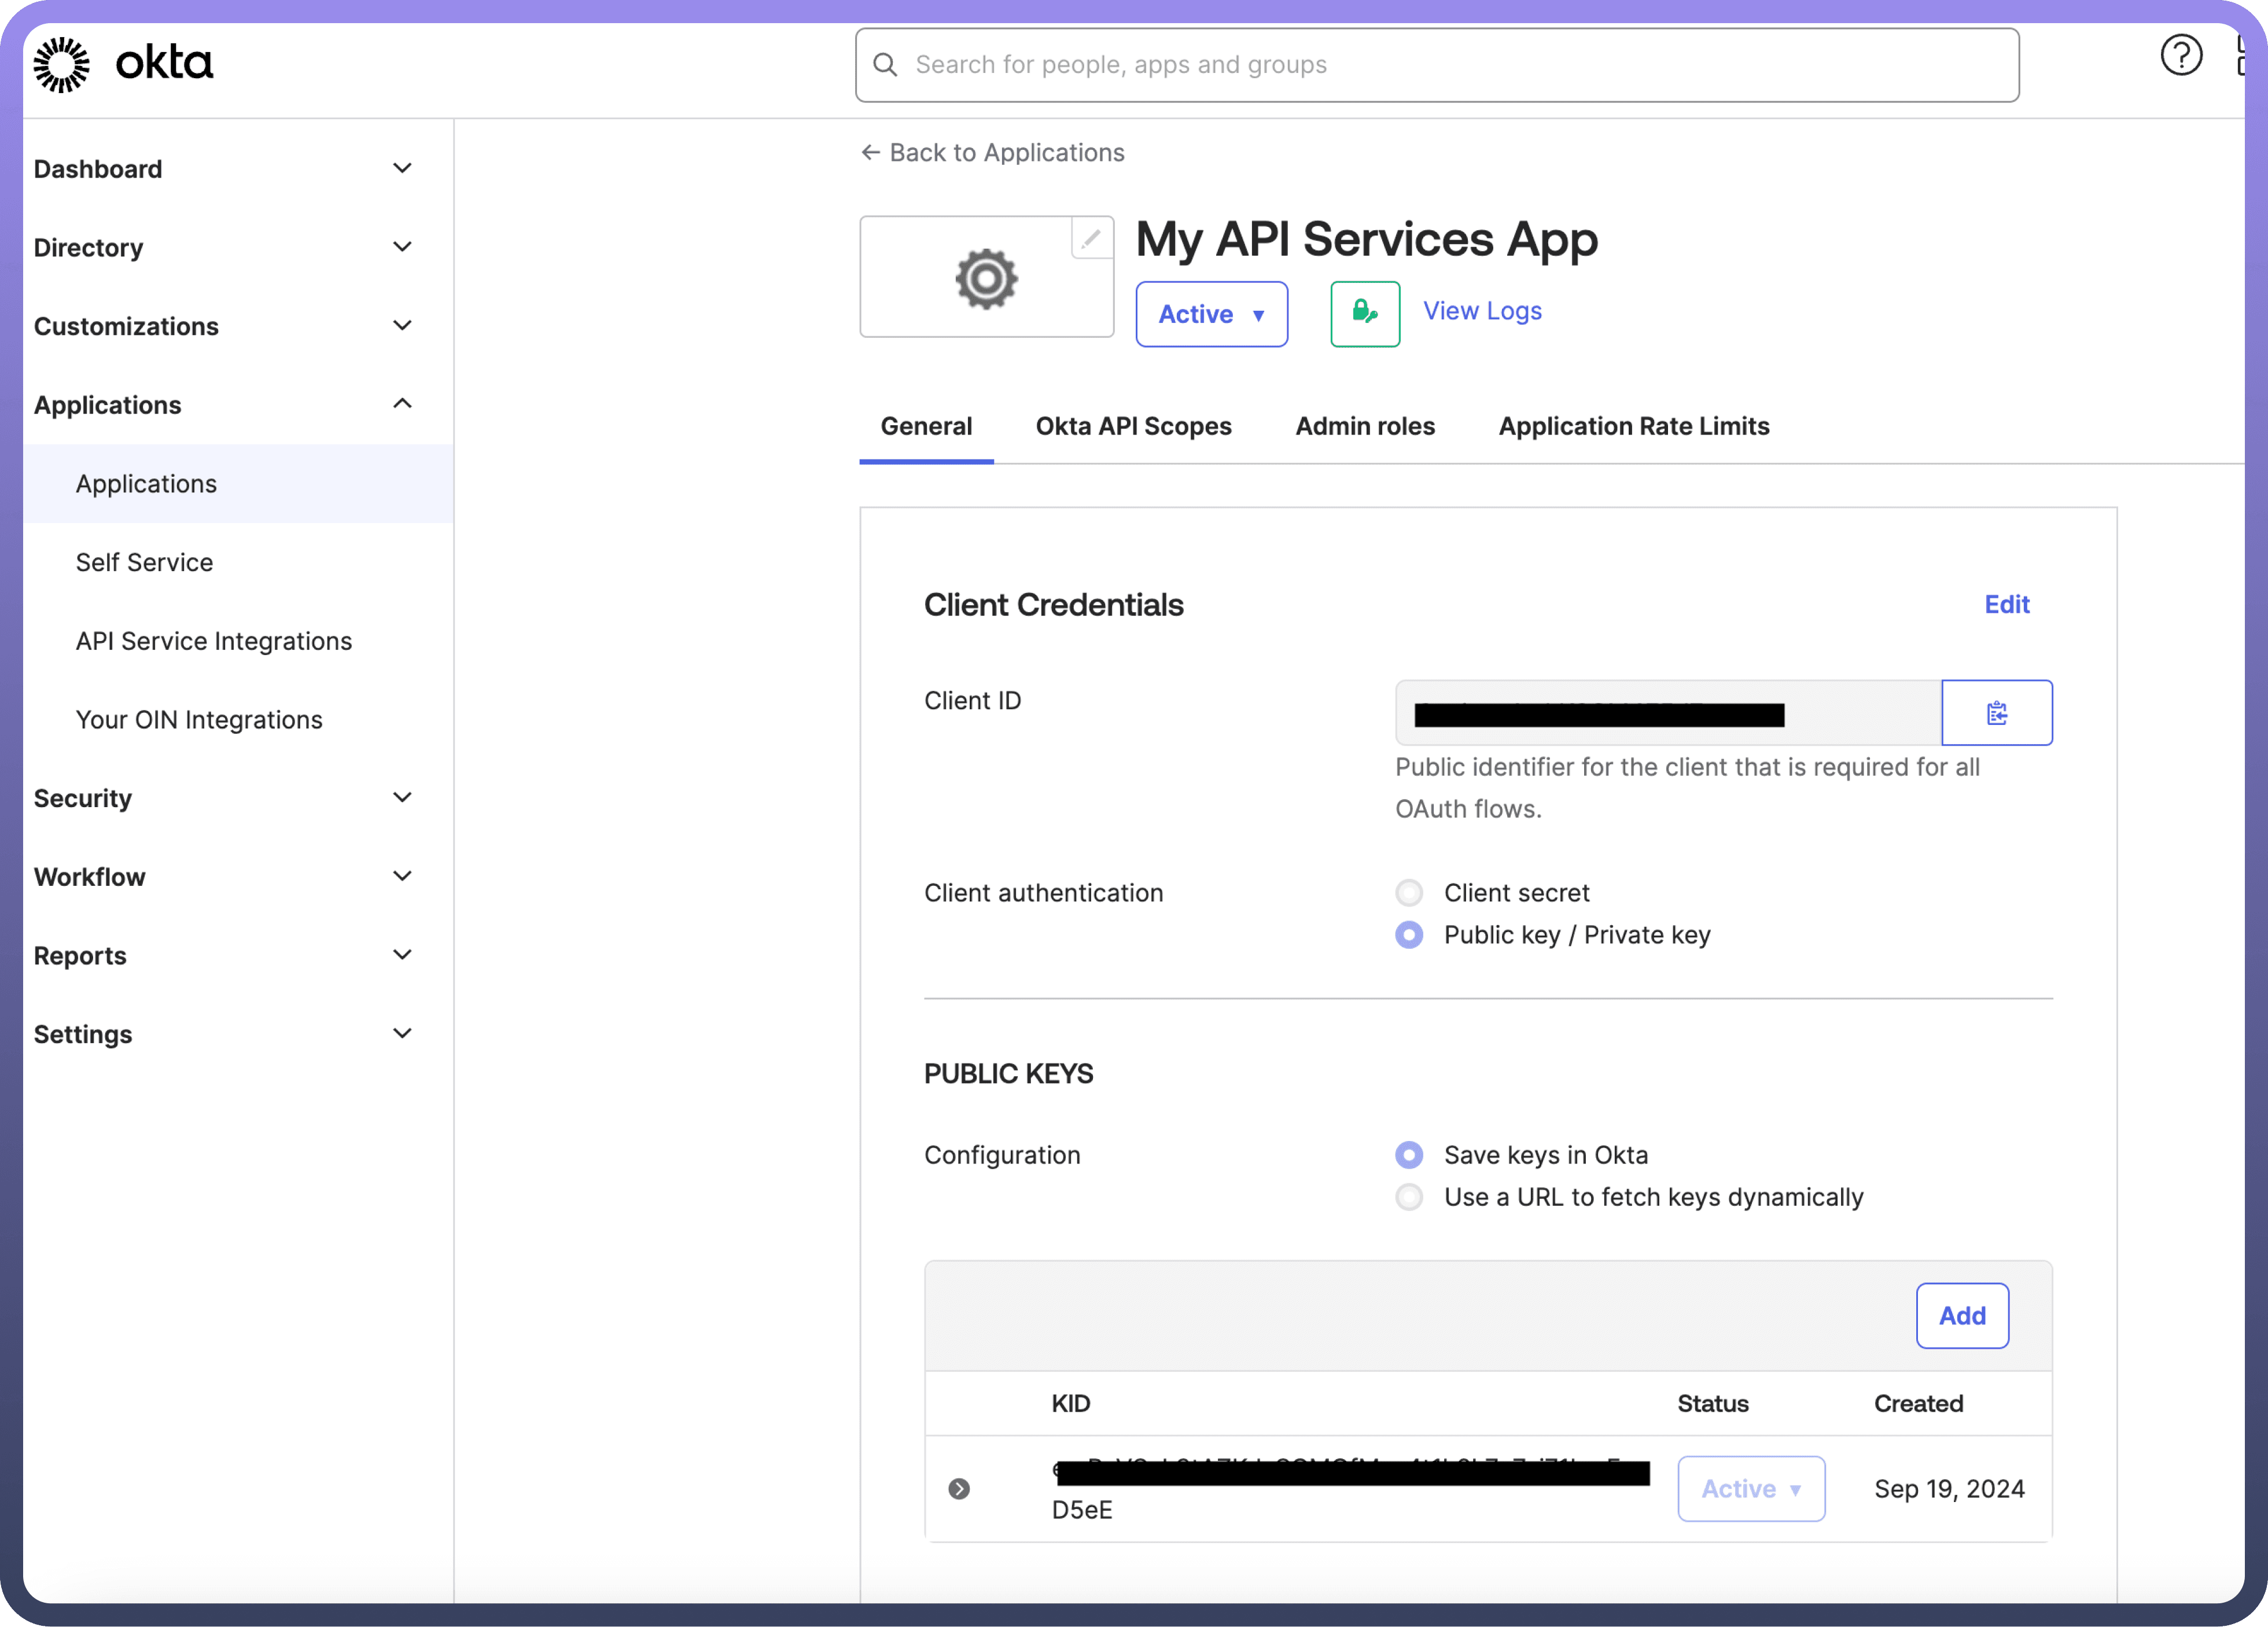Click the pencil icon on app logo
2268x1627 pixels.
1091,239
